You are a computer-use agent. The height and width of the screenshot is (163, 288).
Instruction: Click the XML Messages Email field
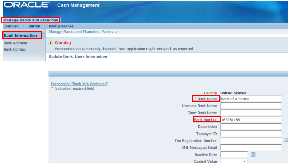pyautogui.click(x=250, y=147)
